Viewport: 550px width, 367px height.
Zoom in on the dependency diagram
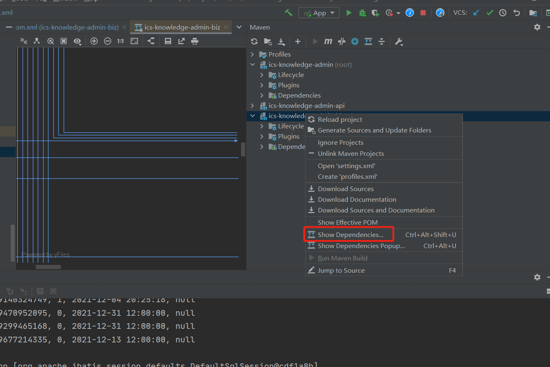pos(94,41)
